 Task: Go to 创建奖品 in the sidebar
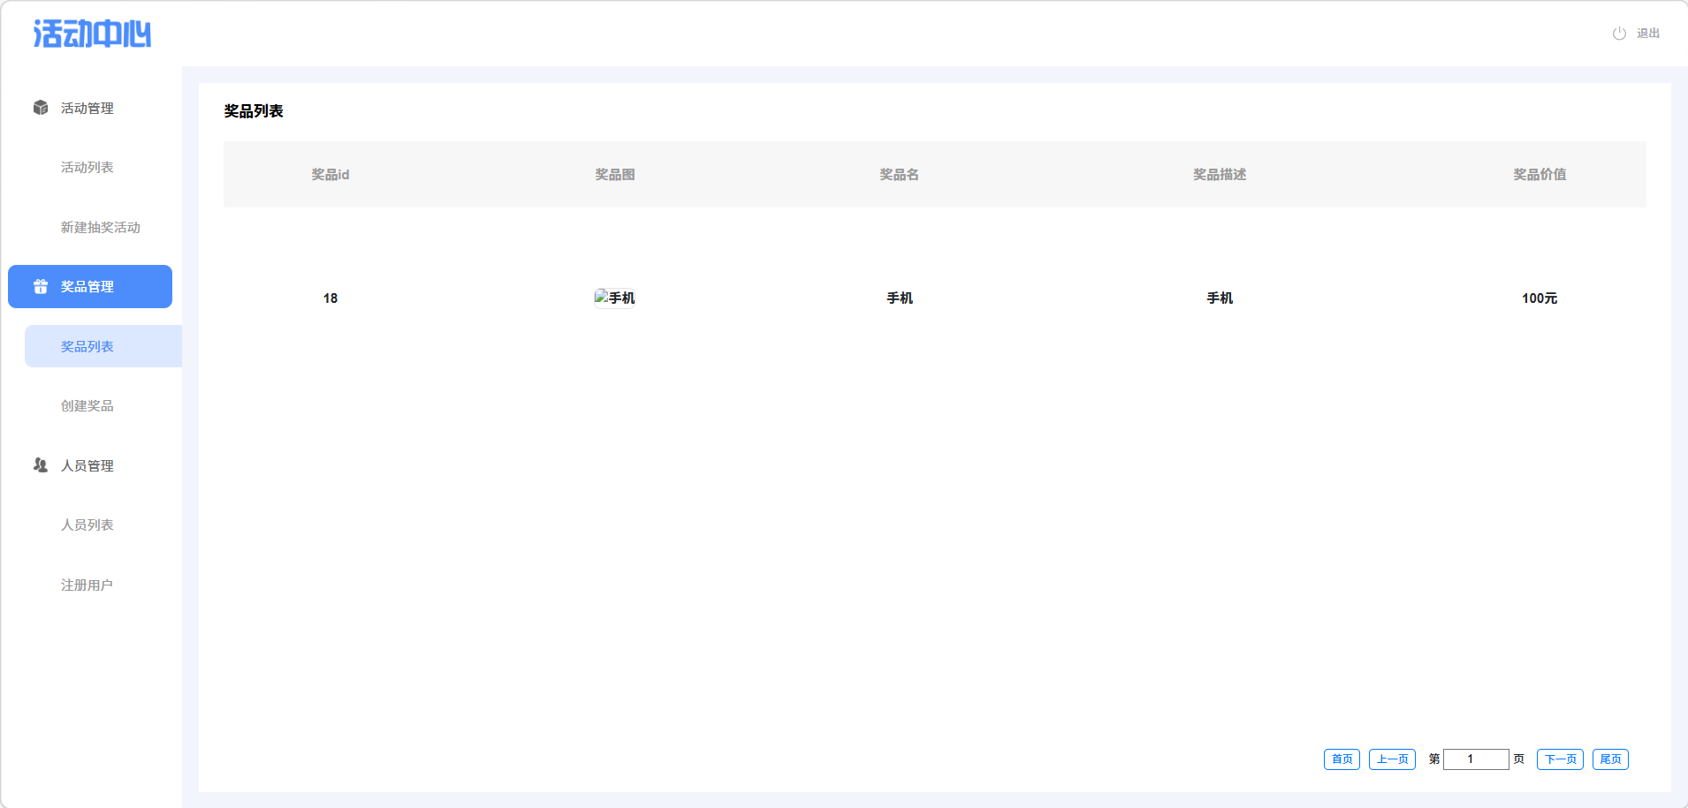(87, 405)
